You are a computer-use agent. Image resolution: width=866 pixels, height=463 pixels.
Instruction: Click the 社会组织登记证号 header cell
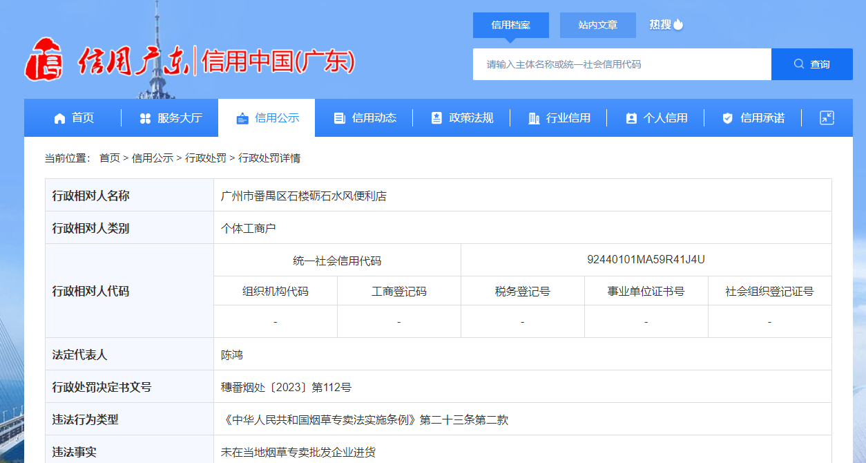[x=770, y=292]
